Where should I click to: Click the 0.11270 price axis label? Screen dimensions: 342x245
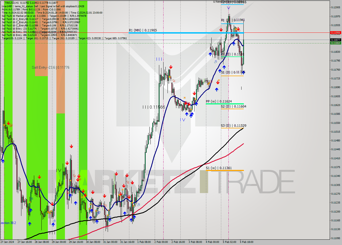coord(336,194)
